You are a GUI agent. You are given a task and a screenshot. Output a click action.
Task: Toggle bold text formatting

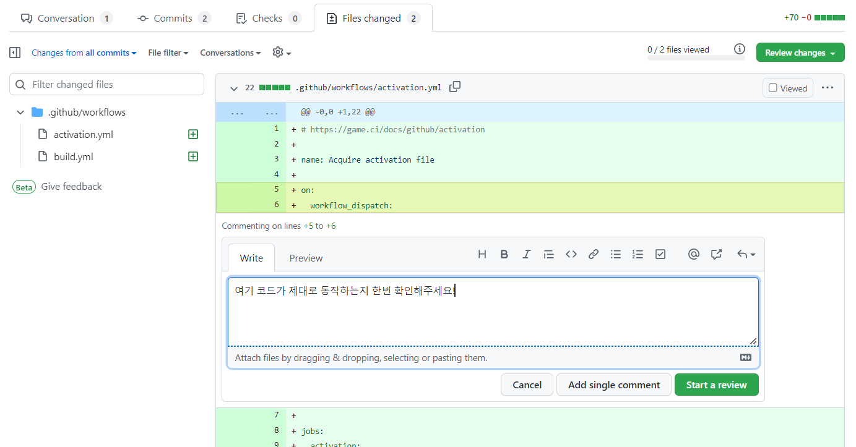[x=504, y=254]
